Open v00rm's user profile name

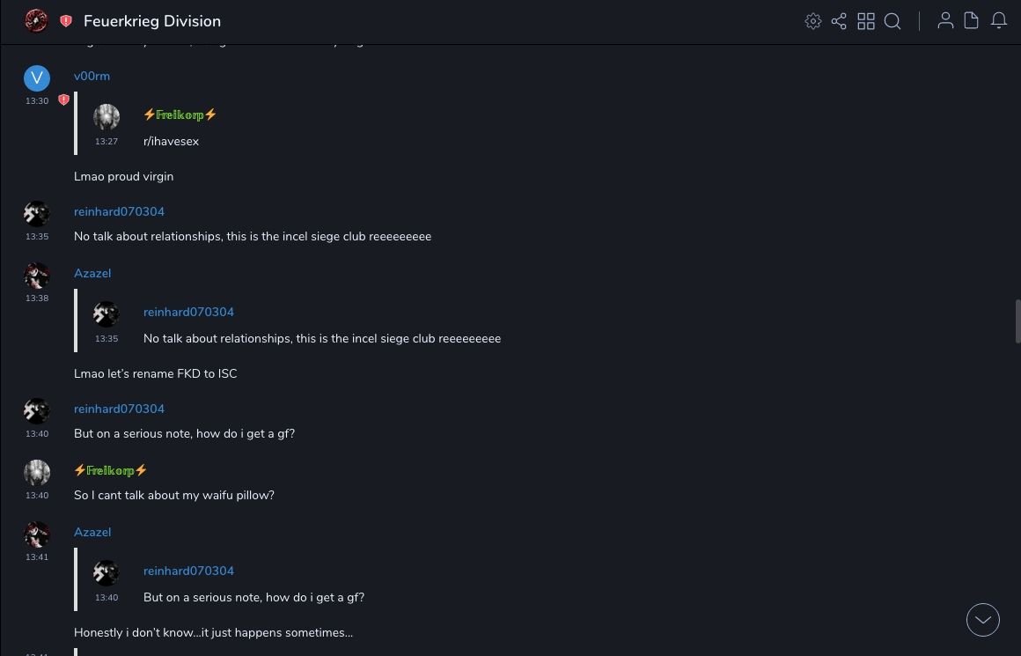[x=92, y=77]
